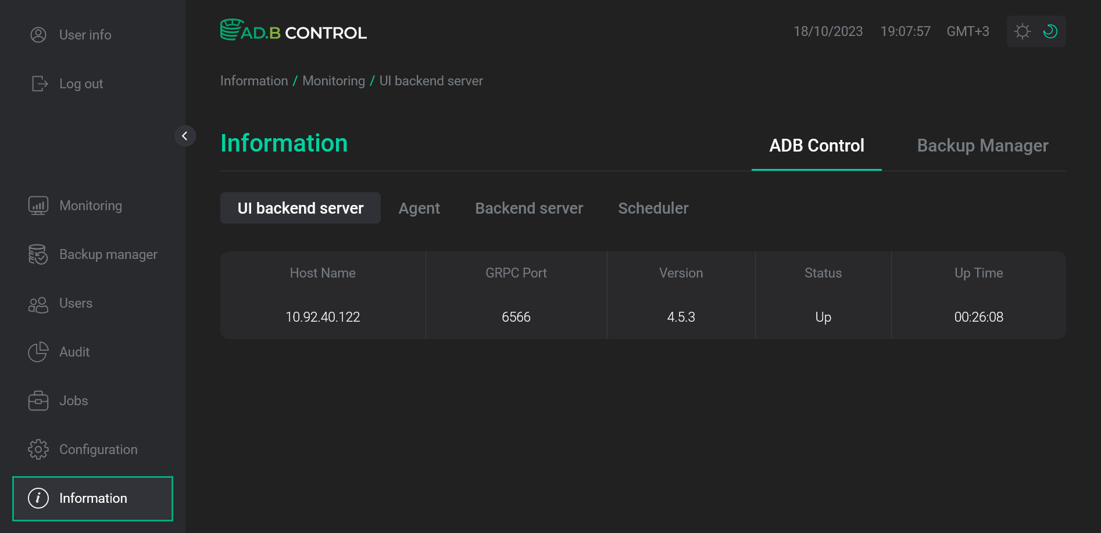
Task: Expand the Monitoring breadcrumb section
Action: [333, 81]
